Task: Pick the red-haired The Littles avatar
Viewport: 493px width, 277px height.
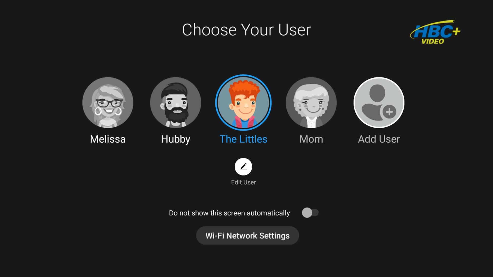Action: [x=243, y=103]
